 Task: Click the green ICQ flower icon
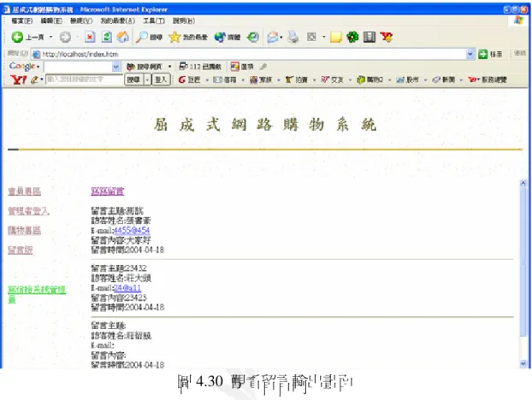coord(352,37)
